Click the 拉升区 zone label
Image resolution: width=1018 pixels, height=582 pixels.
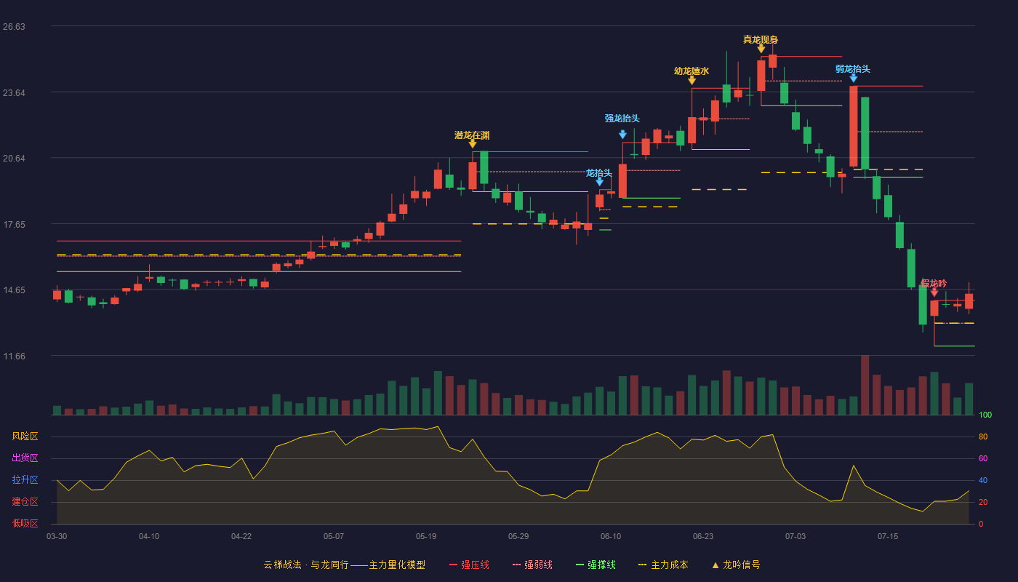[25, 480]
